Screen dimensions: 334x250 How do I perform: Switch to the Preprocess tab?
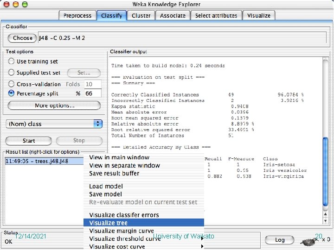coord(77,16)
